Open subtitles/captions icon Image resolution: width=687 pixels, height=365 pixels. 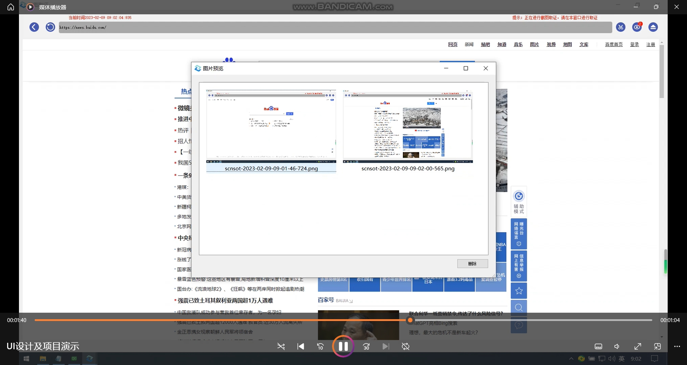click(x=598, y=346)
